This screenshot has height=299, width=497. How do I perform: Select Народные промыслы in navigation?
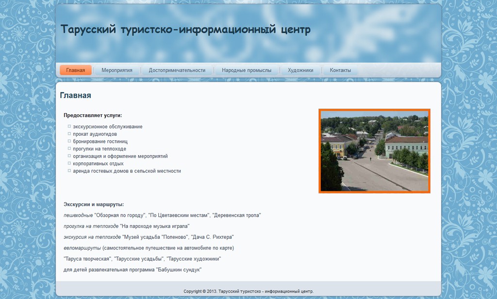click(247, 70)
